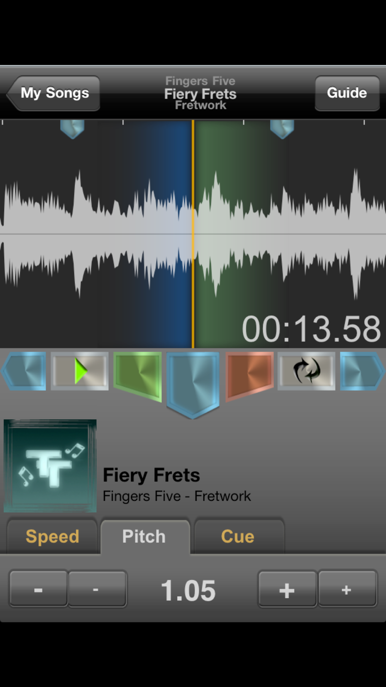Tap the left blue arrow button
Image resolution: width=386 pixels, height=687 pixels.
[24, 371]
